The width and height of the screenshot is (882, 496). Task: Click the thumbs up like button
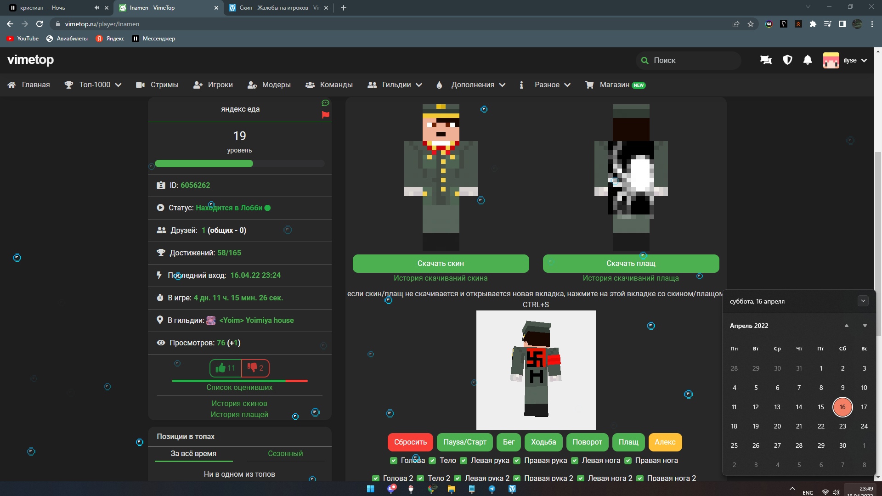tap(226, 368)
